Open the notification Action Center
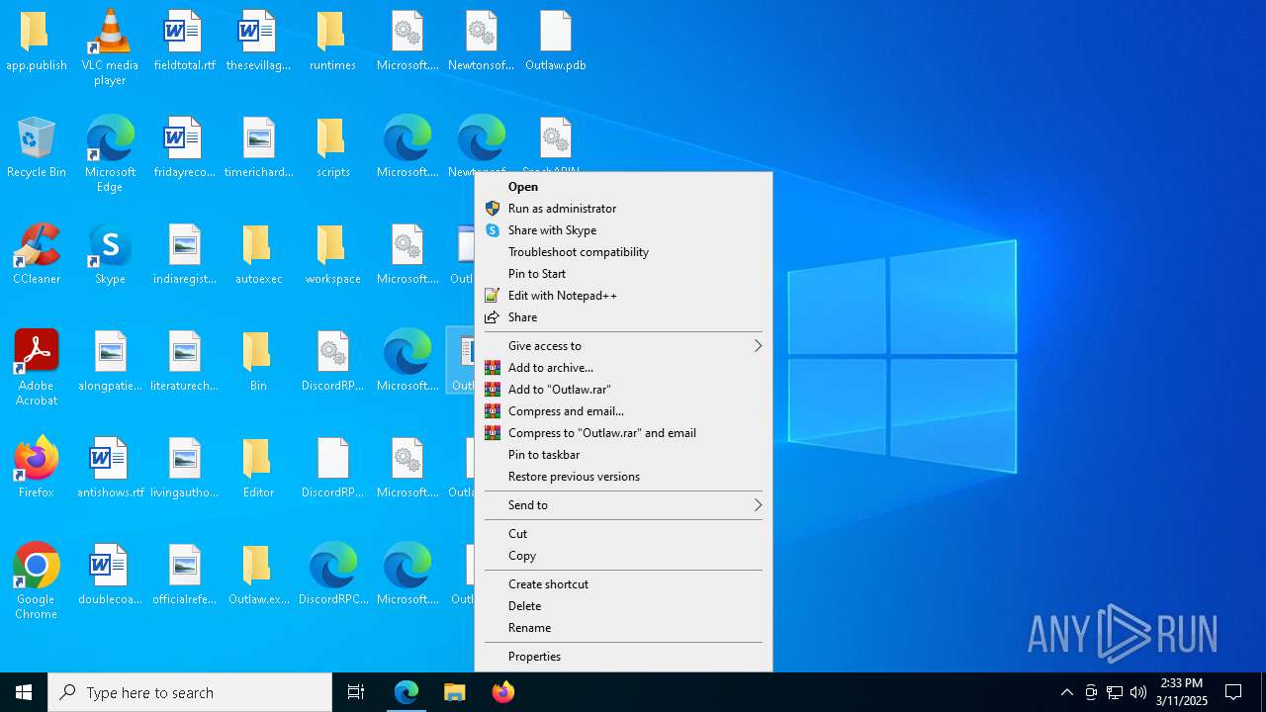The image size is (1266, 712). (1233, 692)
